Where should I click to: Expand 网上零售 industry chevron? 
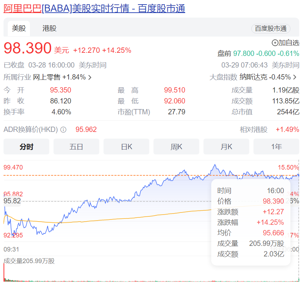tap(90, 77)
